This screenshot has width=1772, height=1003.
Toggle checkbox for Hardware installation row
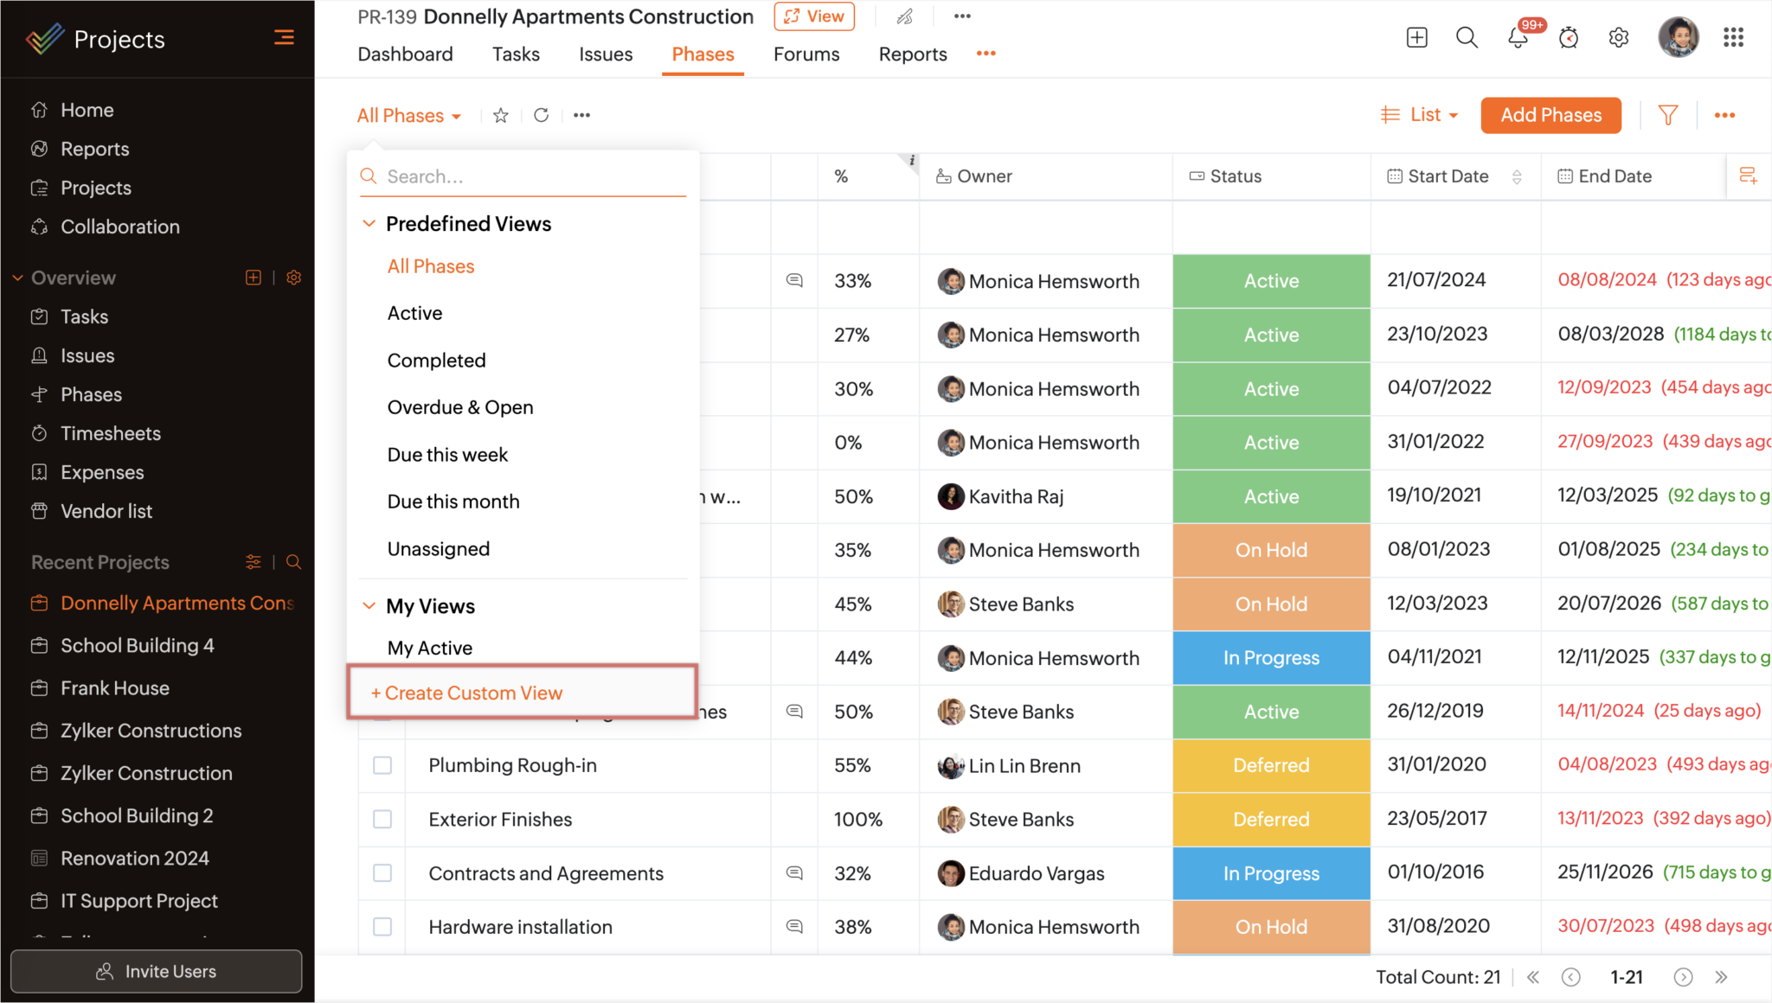point(381,926)
